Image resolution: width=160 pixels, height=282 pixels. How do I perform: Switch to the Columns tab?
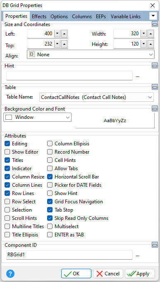[82, 17]
